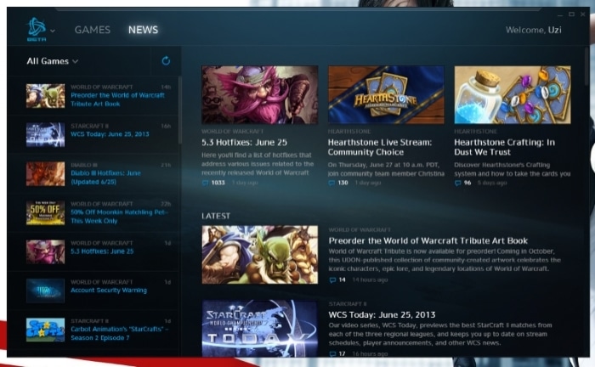Switch to the GAMES tab
595x367 pixels.
click(93, 30)
